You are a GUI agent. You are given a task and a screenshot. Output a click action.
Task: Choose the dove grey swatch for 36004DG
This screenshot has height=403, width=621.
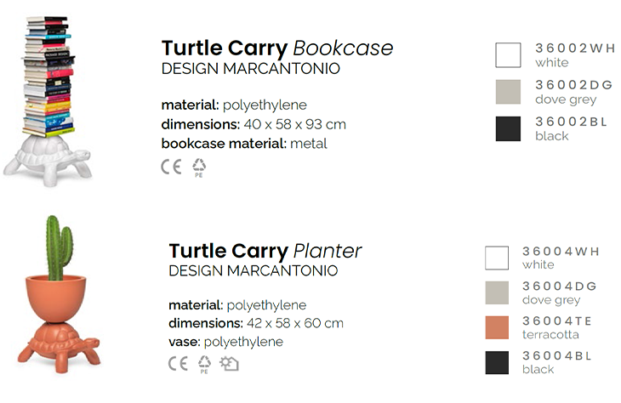coord(497,292)
